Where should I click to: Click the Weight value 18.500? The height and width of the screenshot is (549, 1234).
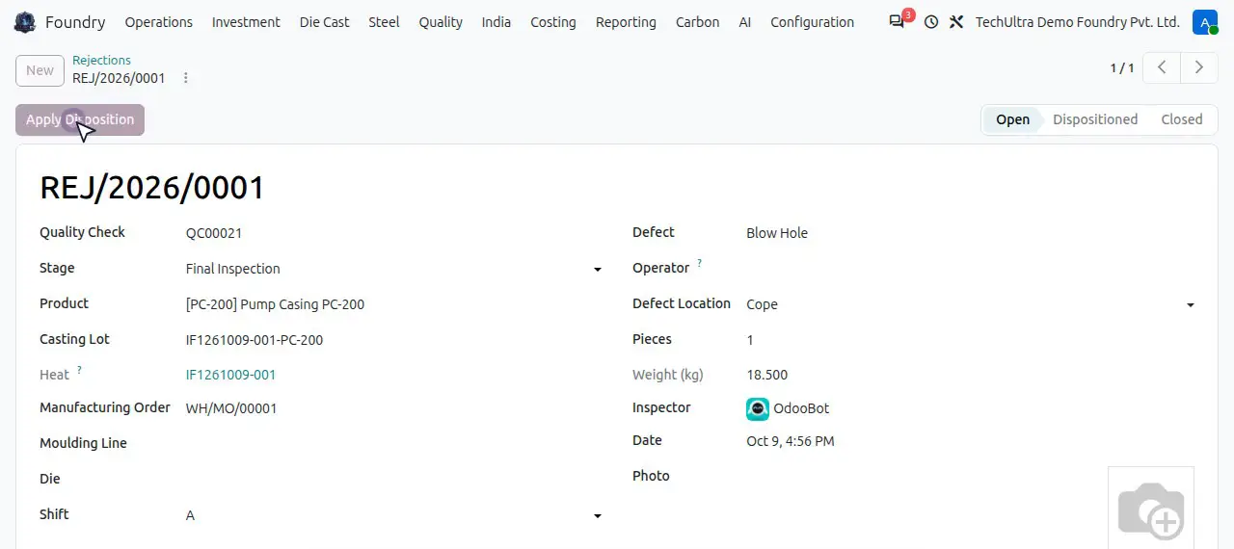pos(767,375)
